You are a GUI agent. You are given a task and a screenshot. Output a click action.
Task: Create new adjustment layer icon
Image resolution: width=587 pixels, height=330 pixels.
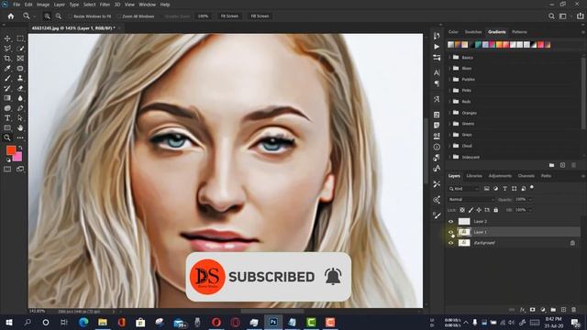click(x=543, y=310)
